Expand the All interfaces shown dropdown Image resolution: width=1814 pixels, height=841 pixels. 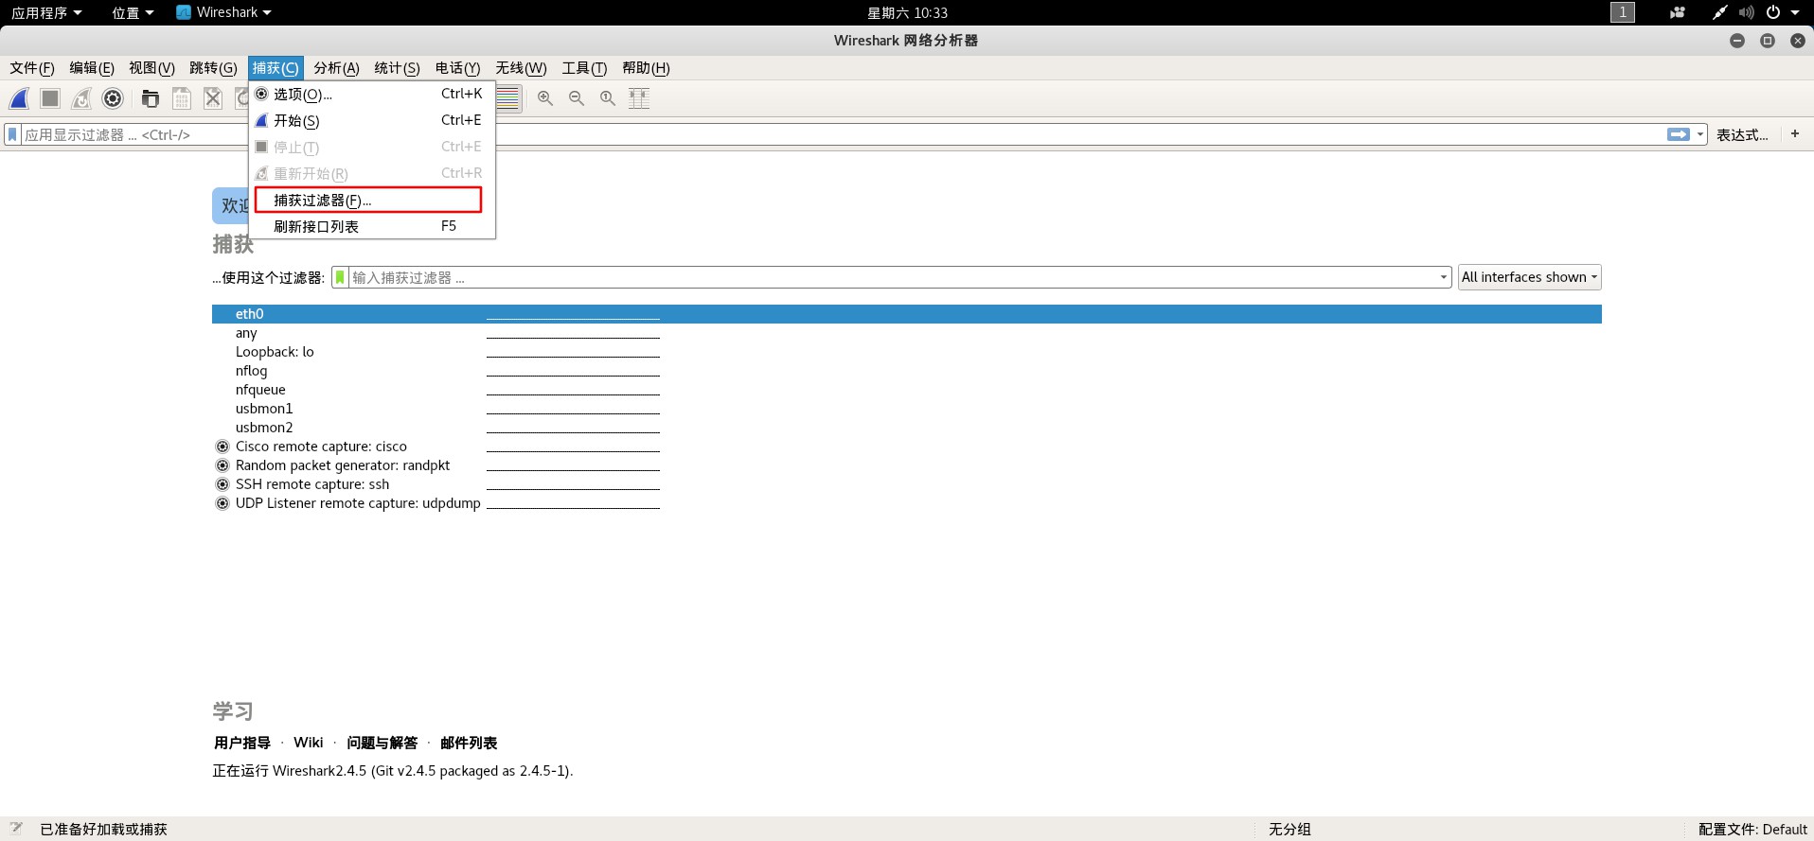click(1529, 277)
